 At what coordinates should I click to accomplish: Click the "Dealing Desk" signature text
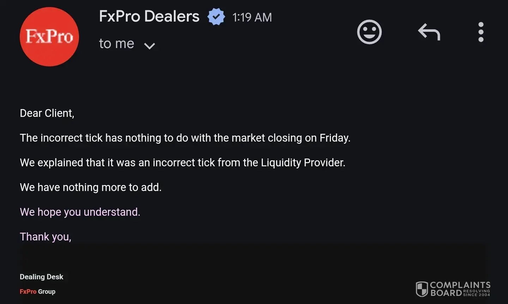point(41,277)
